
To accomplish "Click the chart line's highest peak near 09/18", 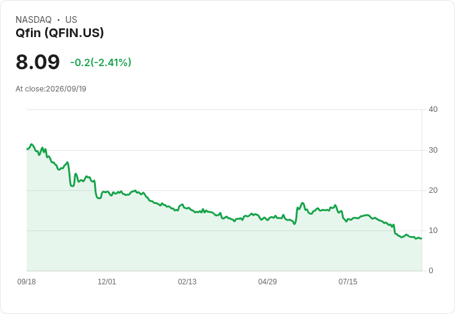I will tap(32, 144).
